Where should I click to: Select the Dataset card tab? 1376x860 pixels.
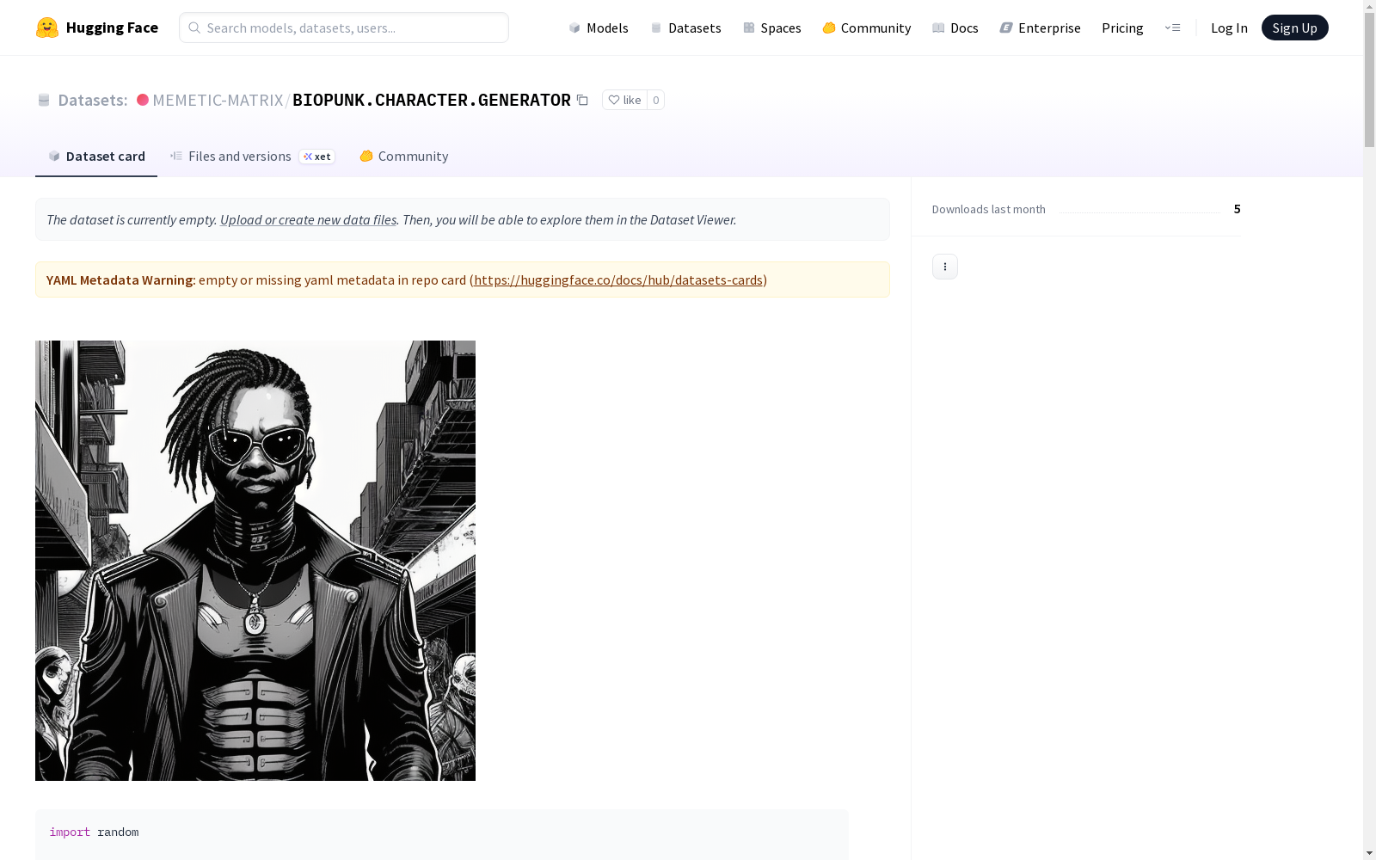tap(96, 156)
